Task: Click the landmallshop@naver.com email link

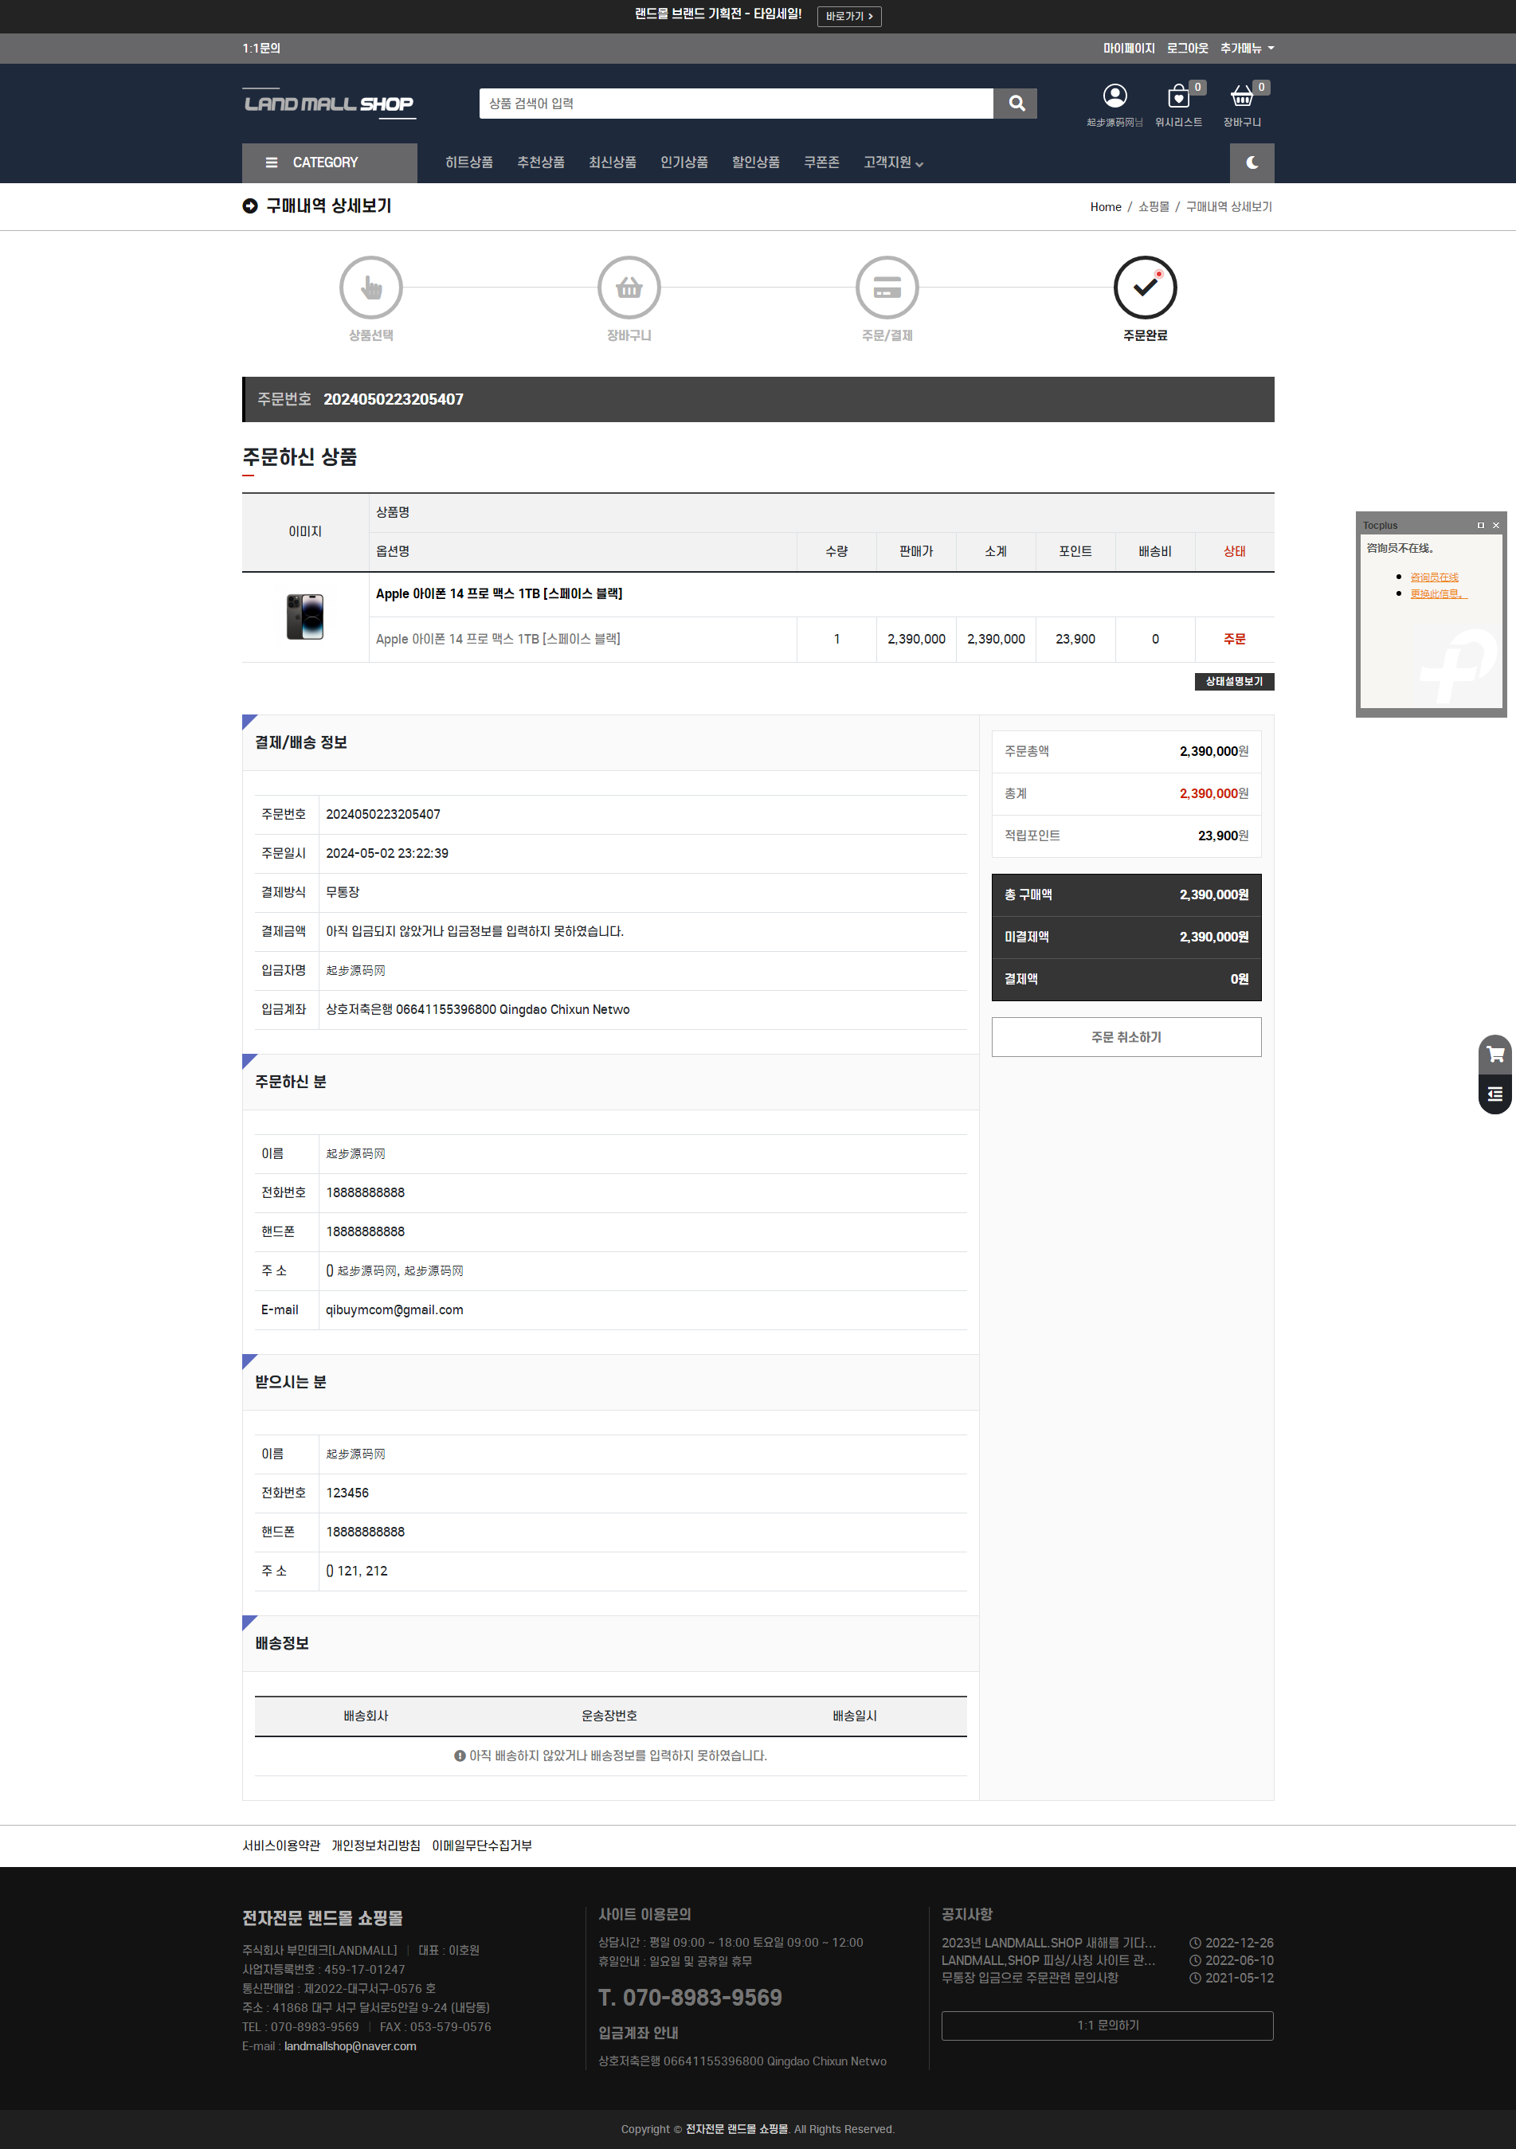Action: pyautogui.click(x=351, y=2046)
